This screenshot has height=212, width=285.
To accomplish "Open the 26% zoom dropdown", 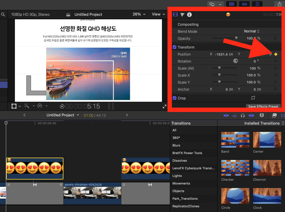I will point(139,14).
